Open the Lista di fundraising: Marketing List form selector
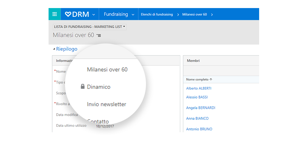This screenshot has height=141, width=292. [x=89, y=27]
